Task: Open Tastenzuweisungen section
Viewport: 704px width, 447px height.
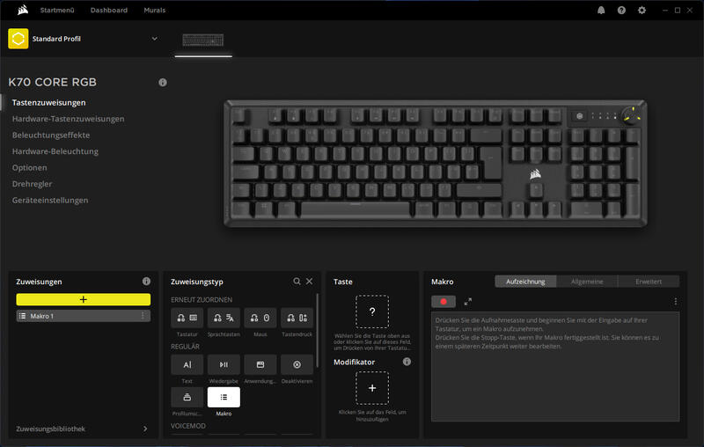Action: pos(49,103)
